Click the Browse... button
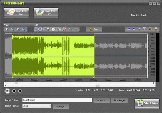Viewport: 162px width, 113px height. [x=102, y=100]
